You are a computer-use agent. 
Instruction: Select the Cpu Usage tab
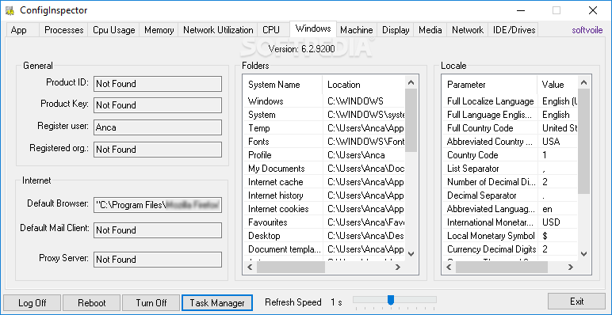click(113, 30)
